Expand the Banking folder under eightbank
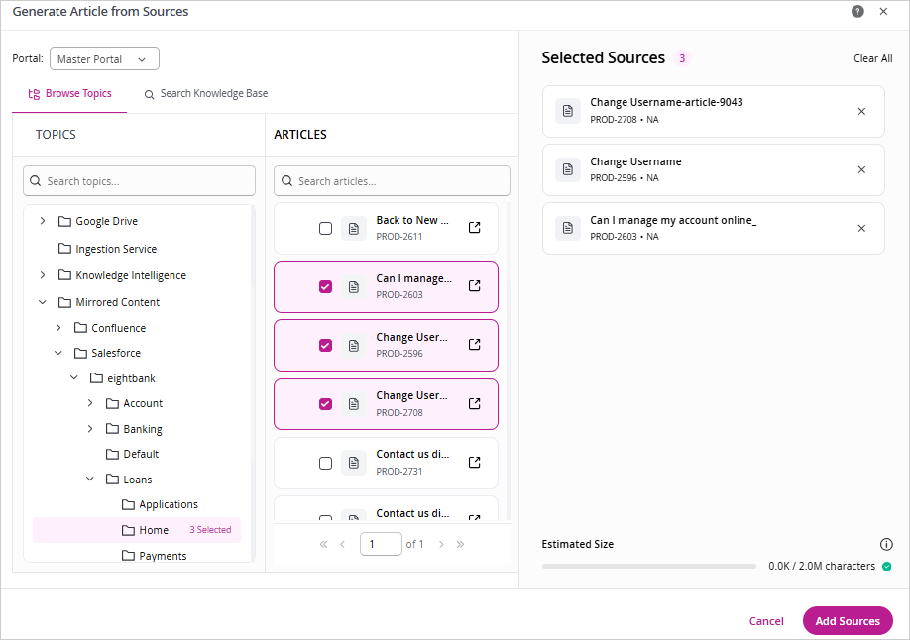Image resolution: width=910 pixels, height=640 pixels. (x=90, y=429)
